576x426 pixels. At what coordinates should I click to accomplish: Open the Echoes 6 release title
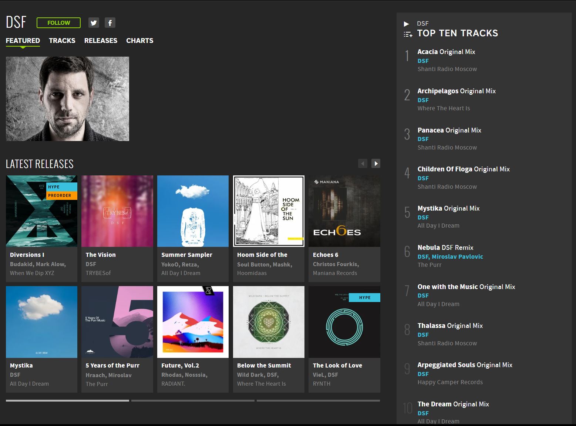[x=326, y=255]
